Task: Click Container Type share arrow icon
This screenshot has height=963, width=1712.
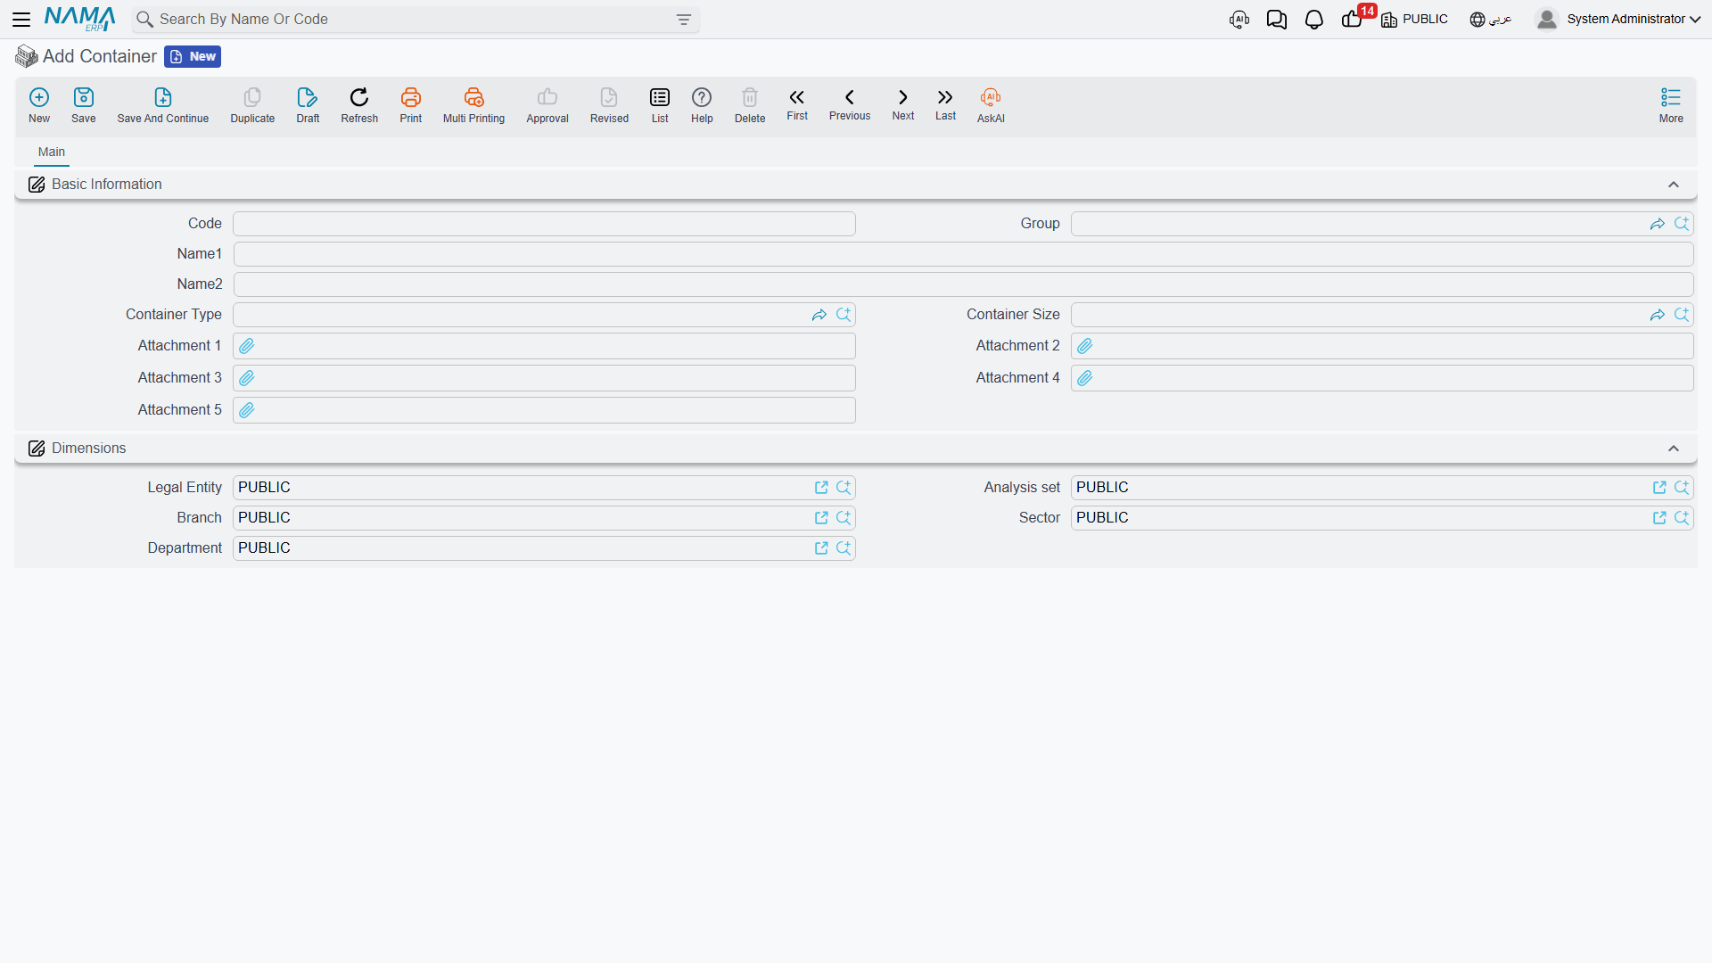Action: click(x=819, y=315)
